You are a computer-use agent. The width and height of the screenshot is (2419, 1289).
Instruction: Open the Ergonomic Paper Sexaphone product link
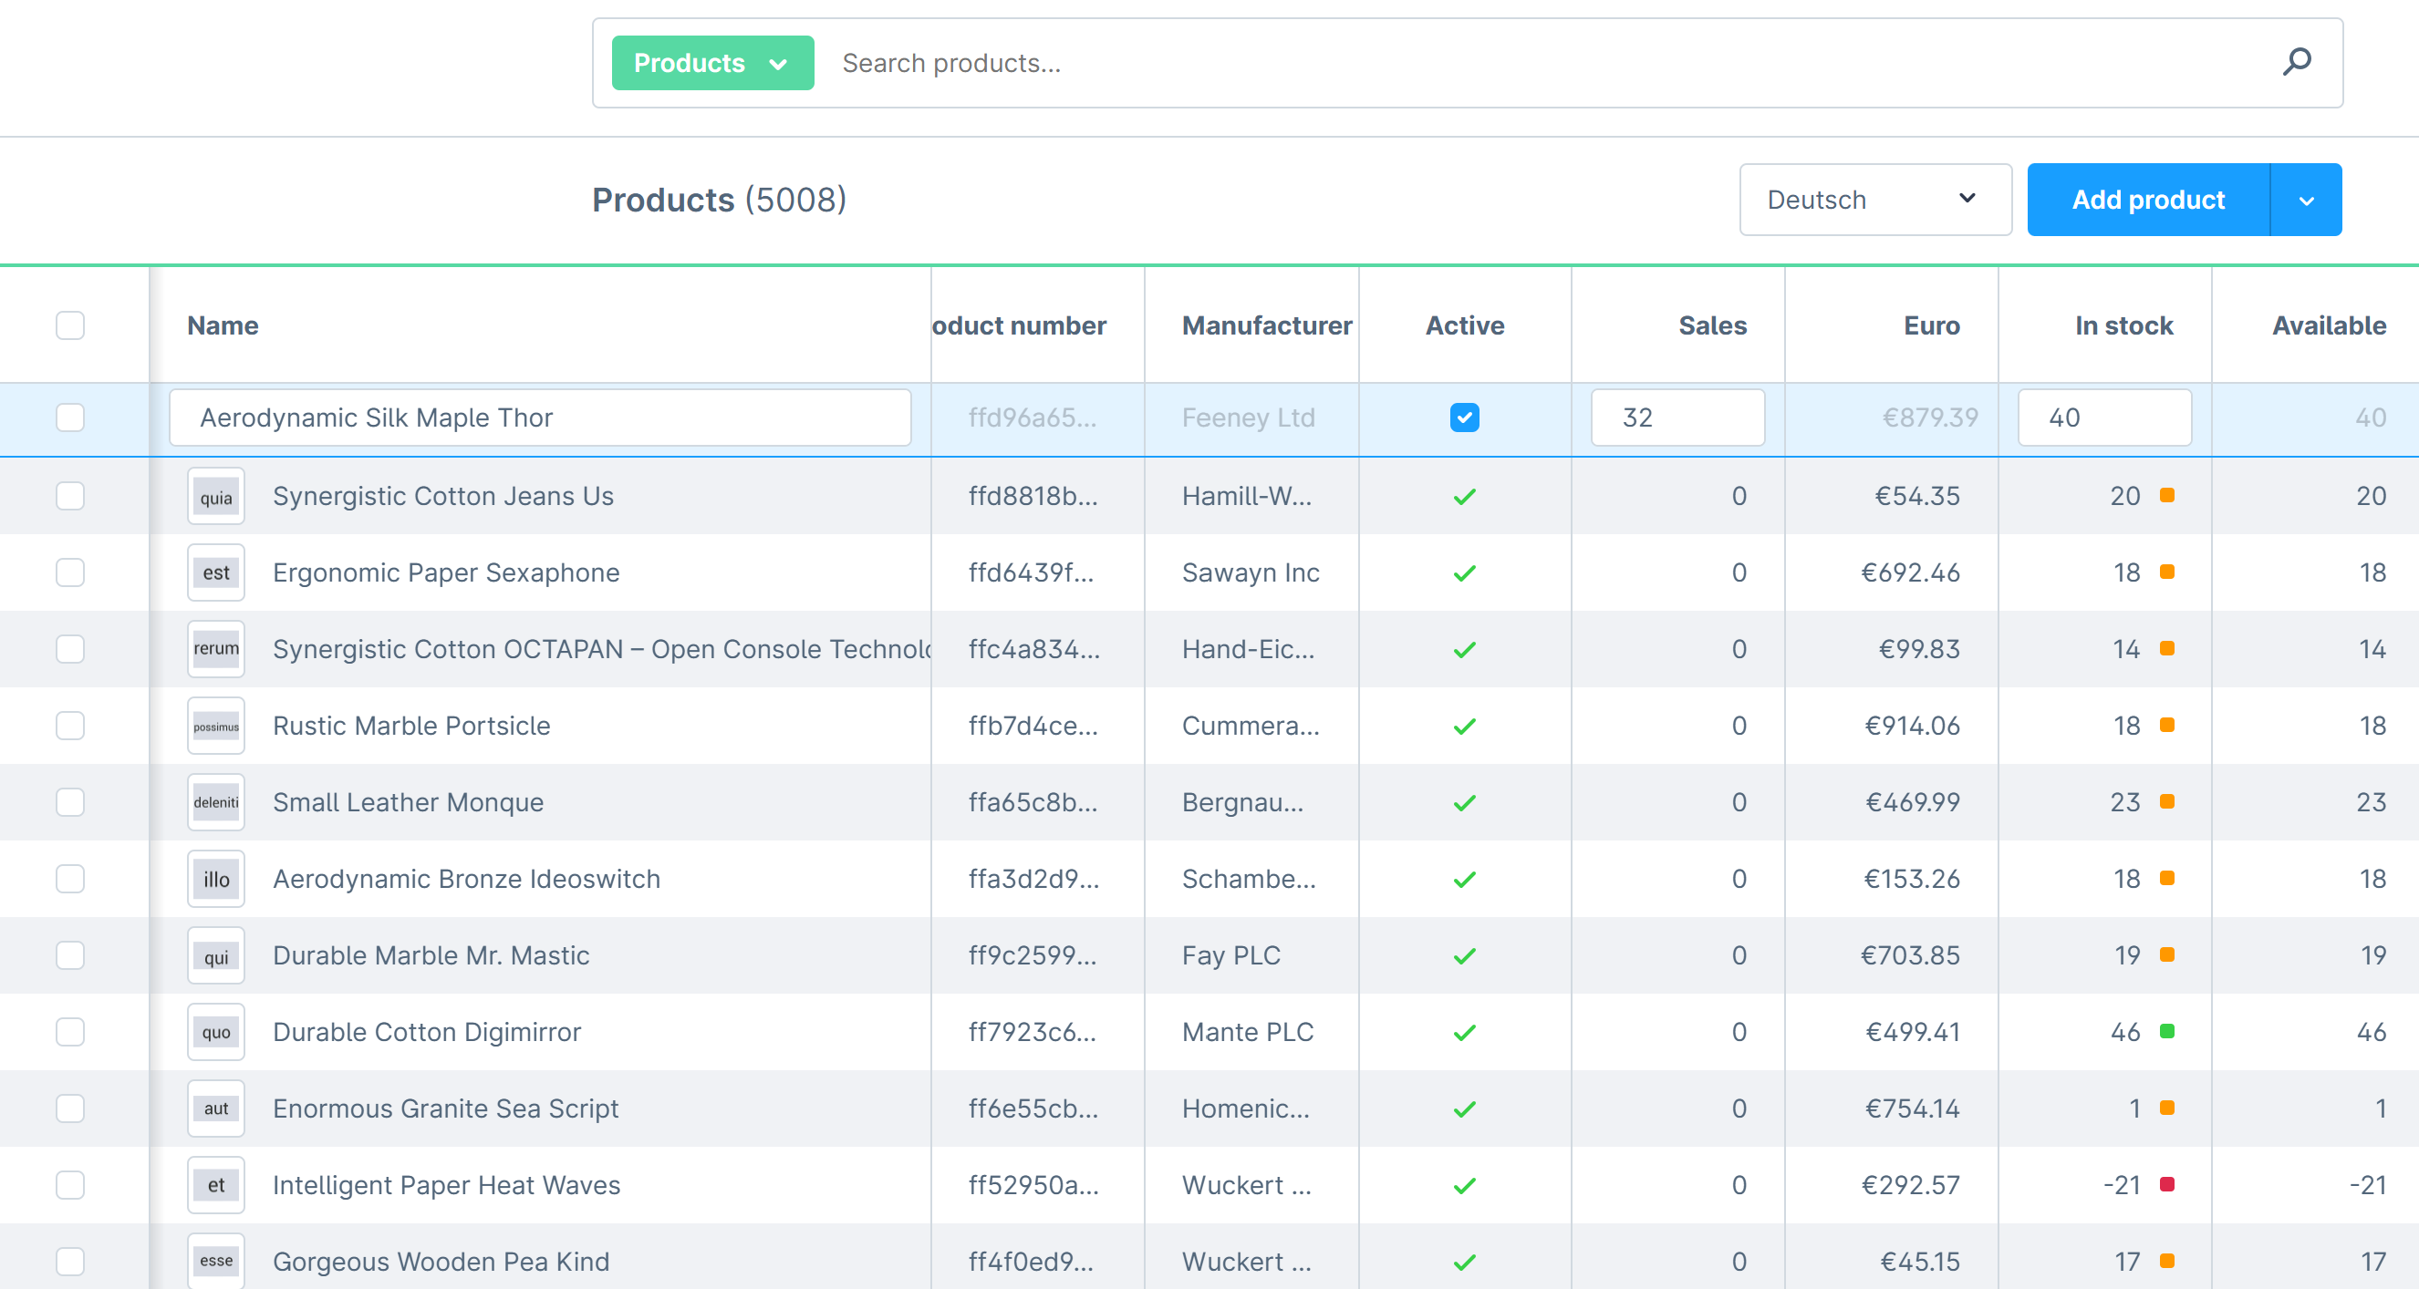pyautogui.click(x=445, y=572)
